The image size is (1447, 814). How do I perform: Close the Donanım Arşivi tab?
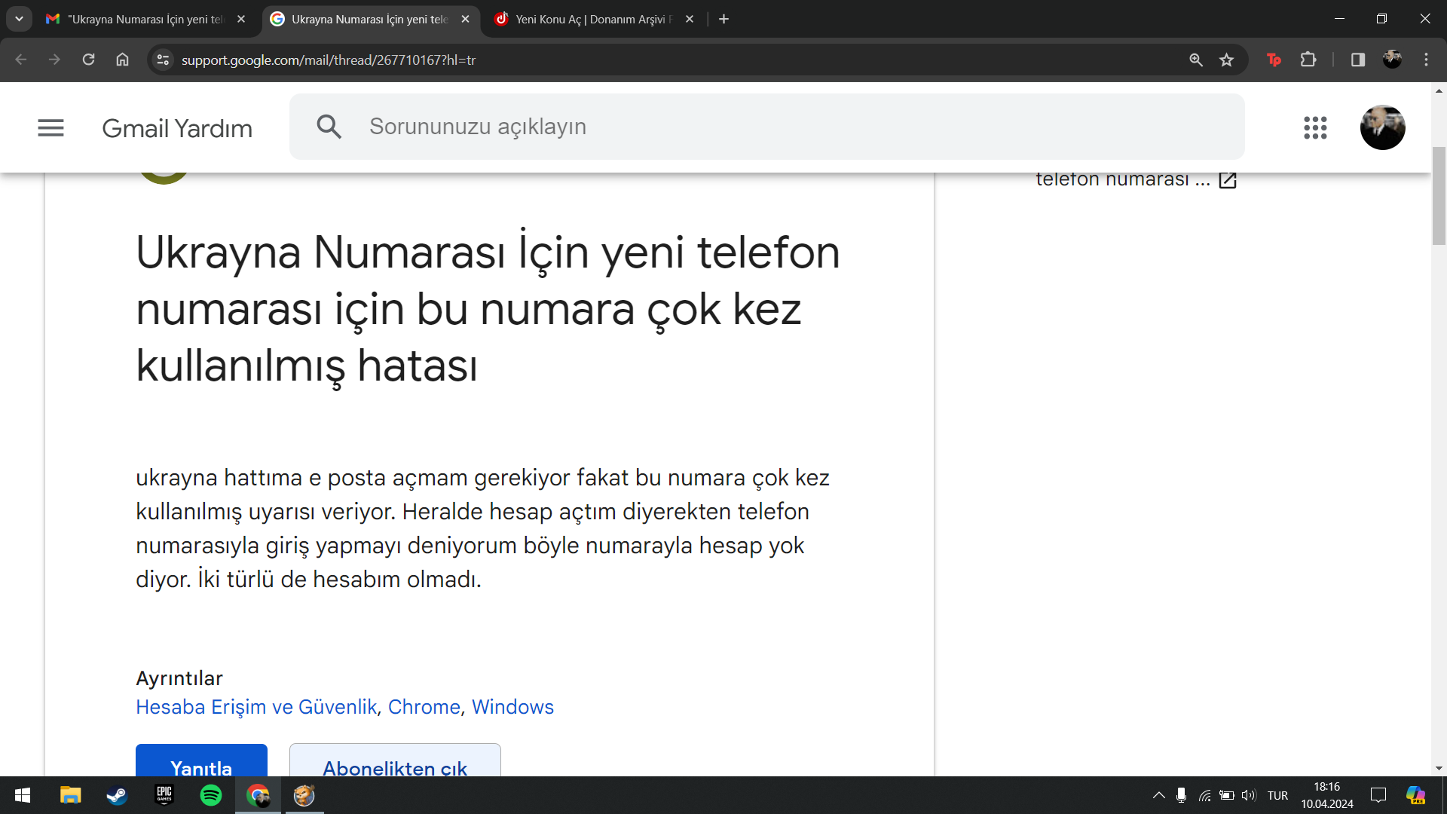point(690,19)
